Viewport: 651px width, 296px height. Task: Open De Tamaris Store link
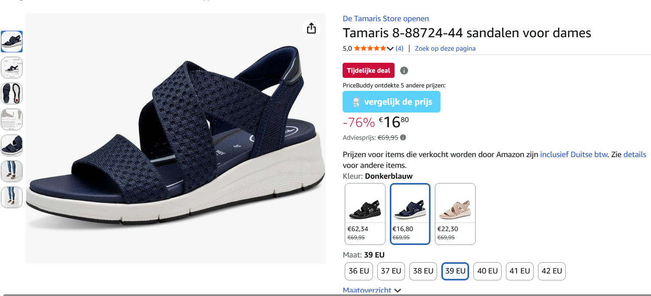[x=385, y=18]
